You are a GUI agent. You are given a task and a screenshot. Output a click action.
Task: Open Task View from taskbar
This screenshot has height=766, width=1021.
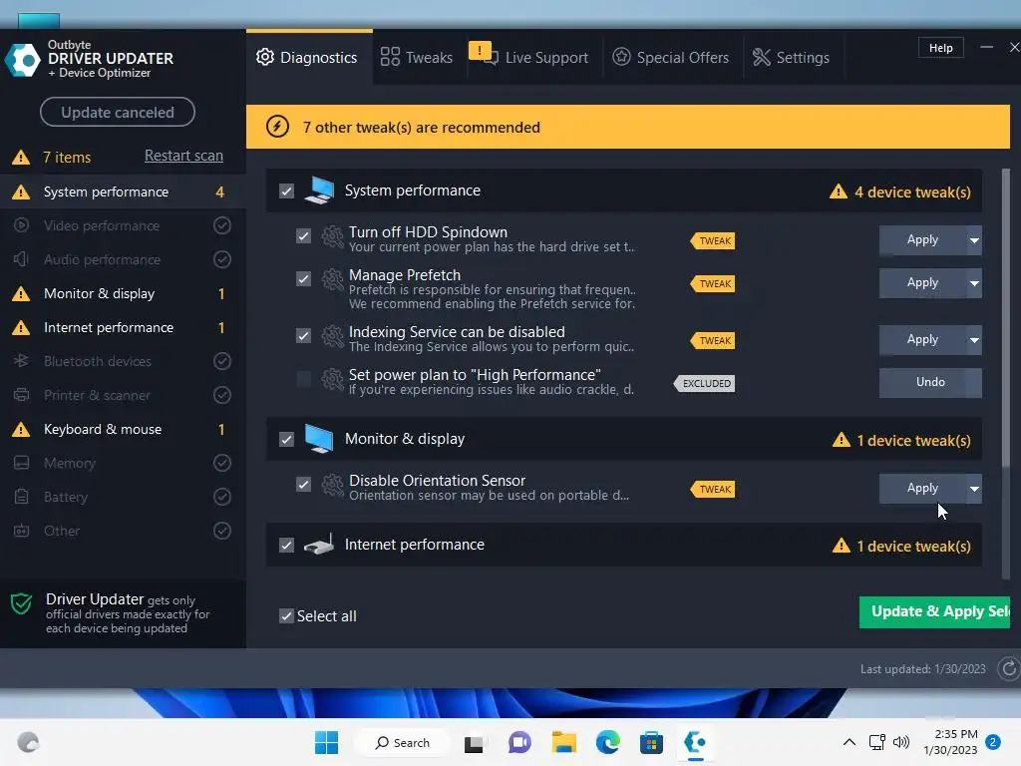point(474,743)
